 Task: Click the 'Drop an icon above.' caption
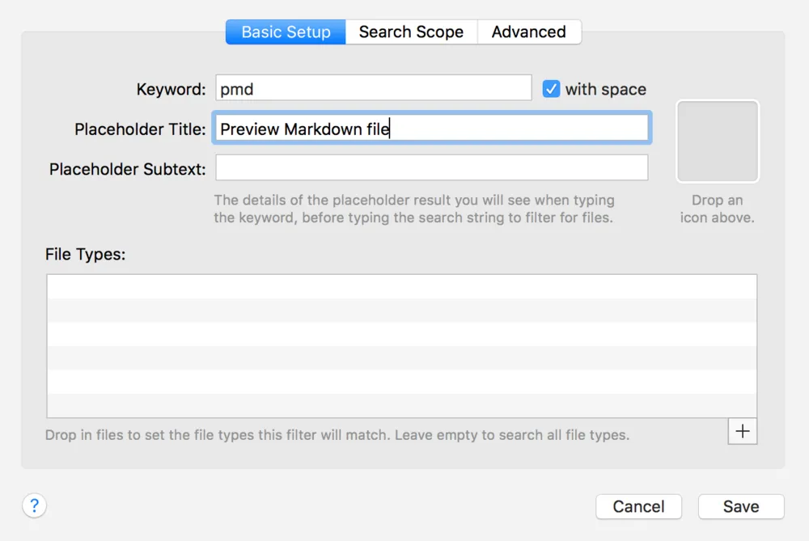(717, 209)
